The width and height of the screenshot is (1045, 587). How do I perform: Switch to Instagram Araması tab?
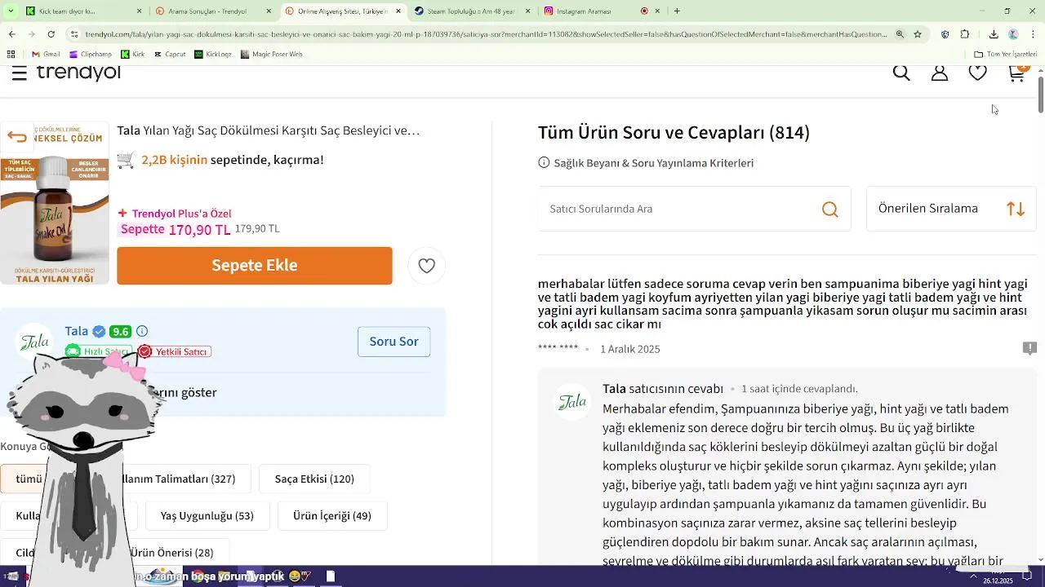click(601, 11)
